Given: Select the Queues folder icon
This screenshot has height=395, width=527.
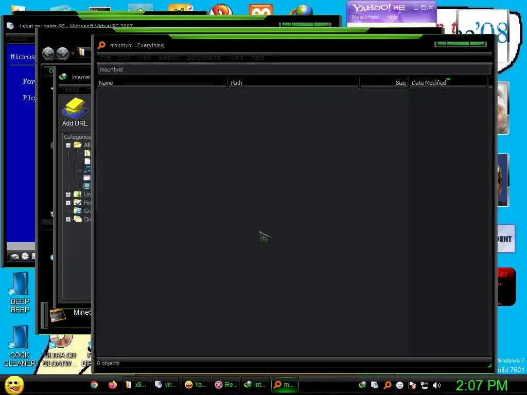Looking at the screenshot, I should [78, 219].
